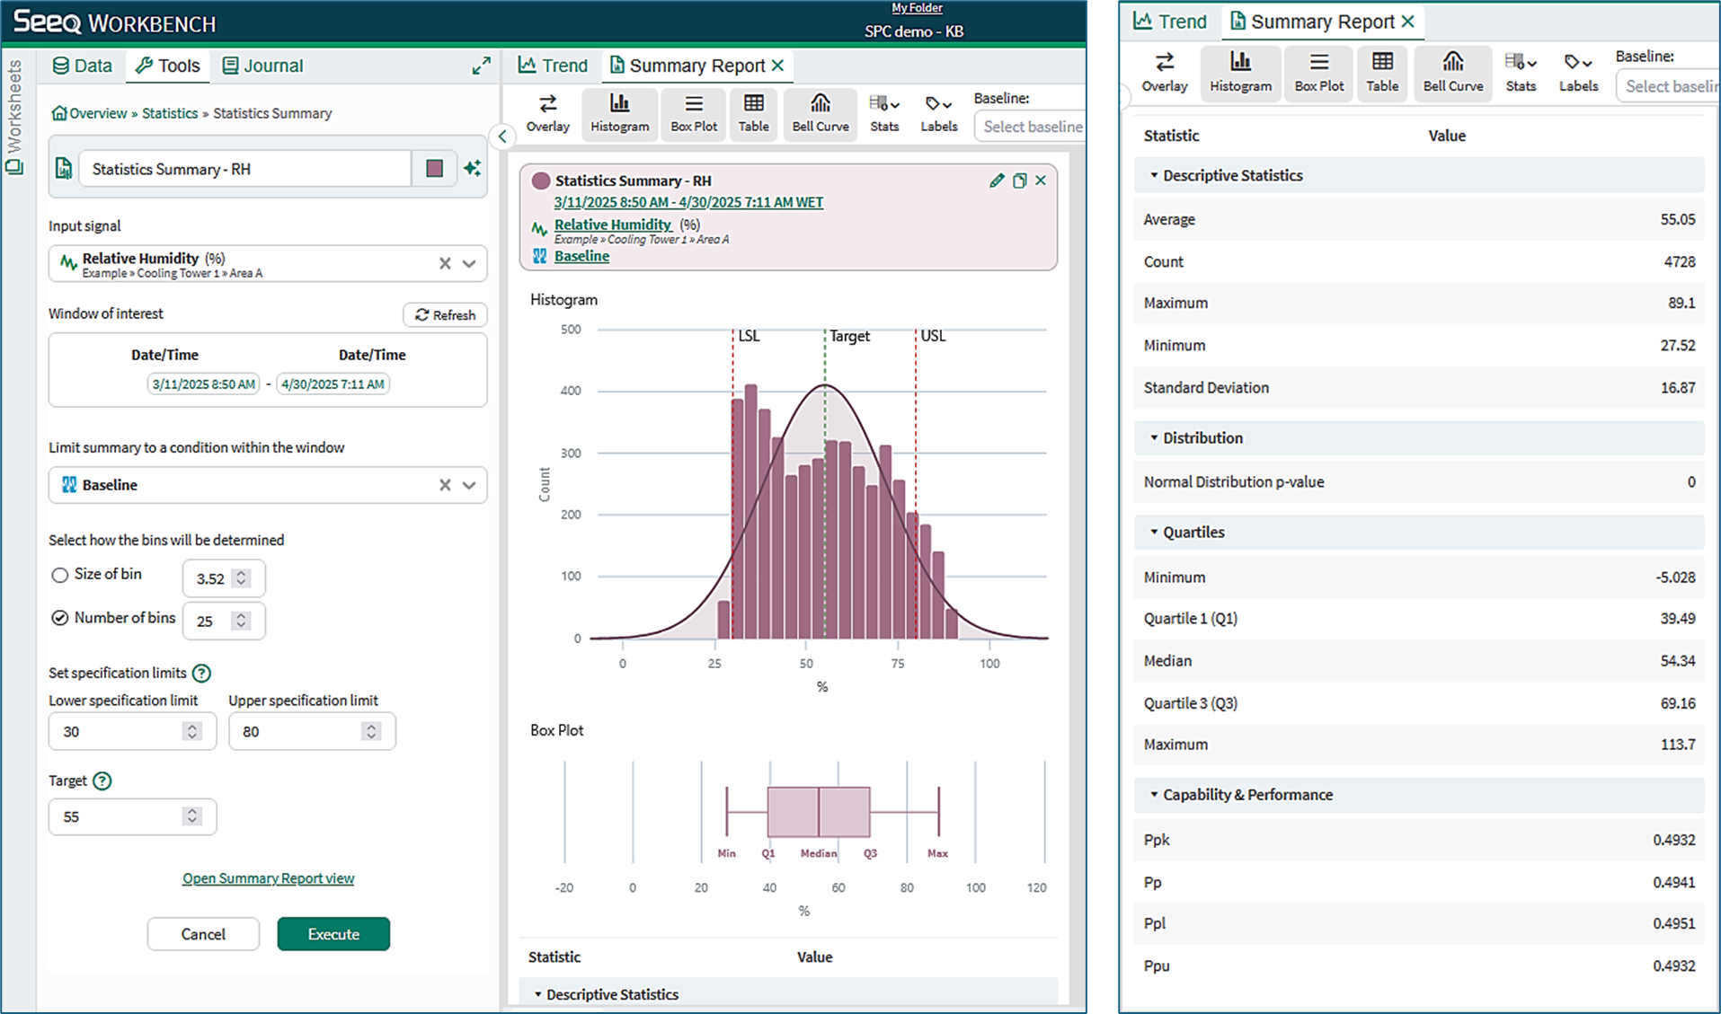Refresh the window of interest
Screen dimensions: 1721x1014
click(446, 315)
